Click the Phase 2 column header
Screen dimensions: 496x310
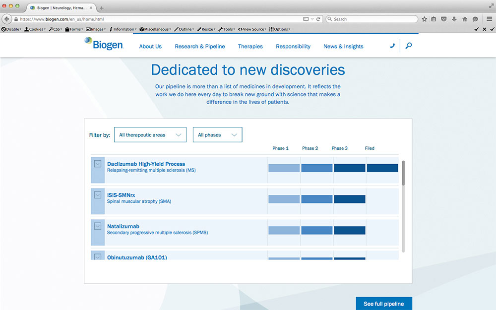[310, 148]
